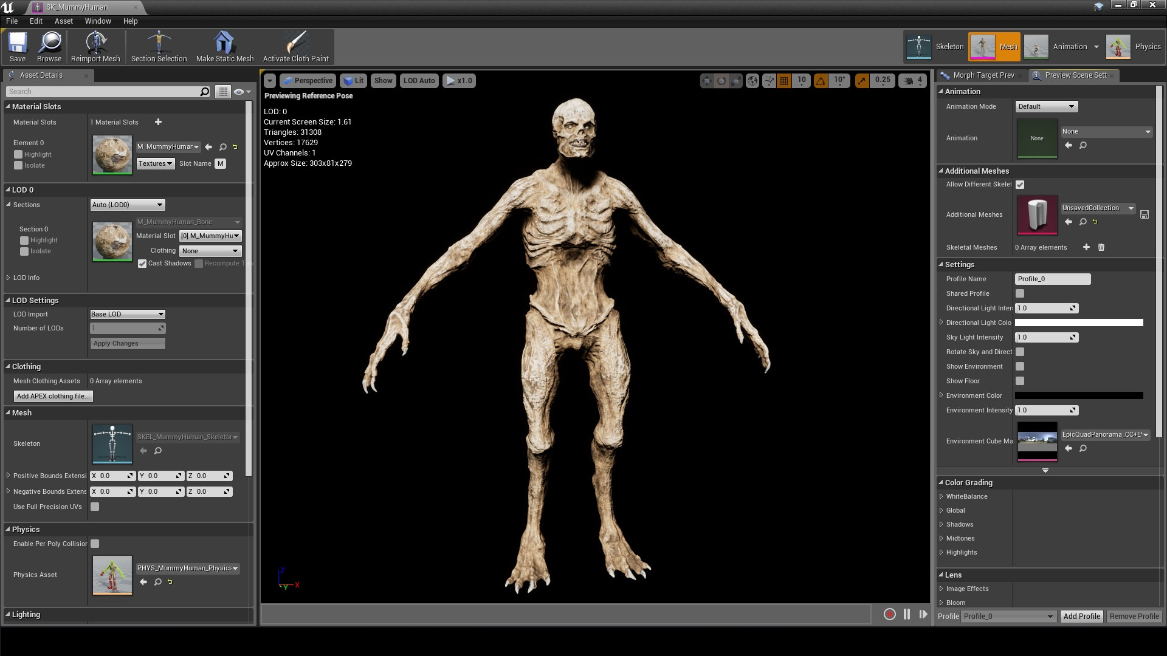Enable Per Poly Collision checkbox
Image resolution: width=1167 pixels, height=656 pixels.
pos(95,544)
